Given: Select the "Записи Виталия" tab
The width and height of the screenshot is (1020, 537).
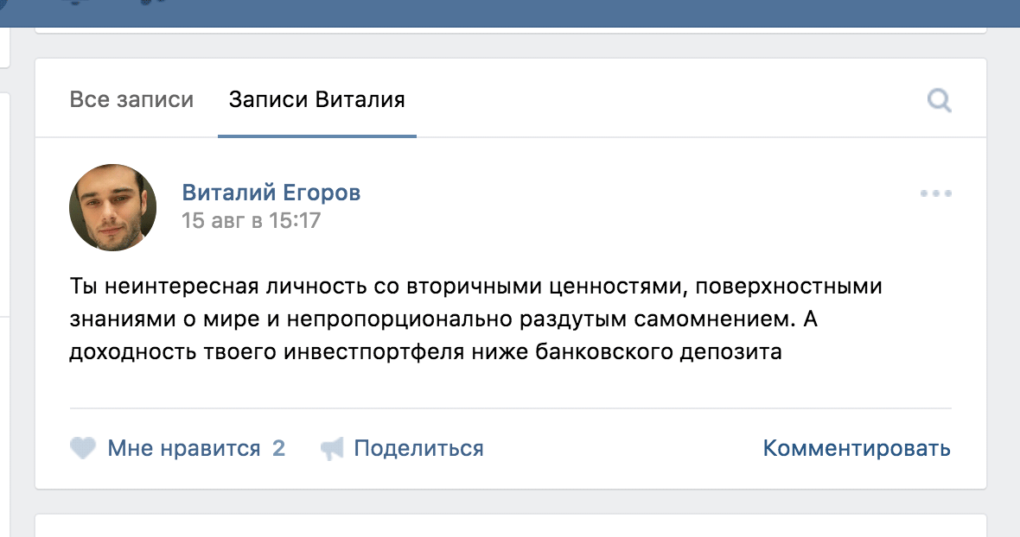Looking at the screenshot, I should click(316, 99).
